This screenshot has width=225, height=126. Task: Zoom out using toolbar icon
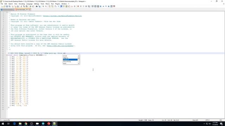tap(46, 6)
